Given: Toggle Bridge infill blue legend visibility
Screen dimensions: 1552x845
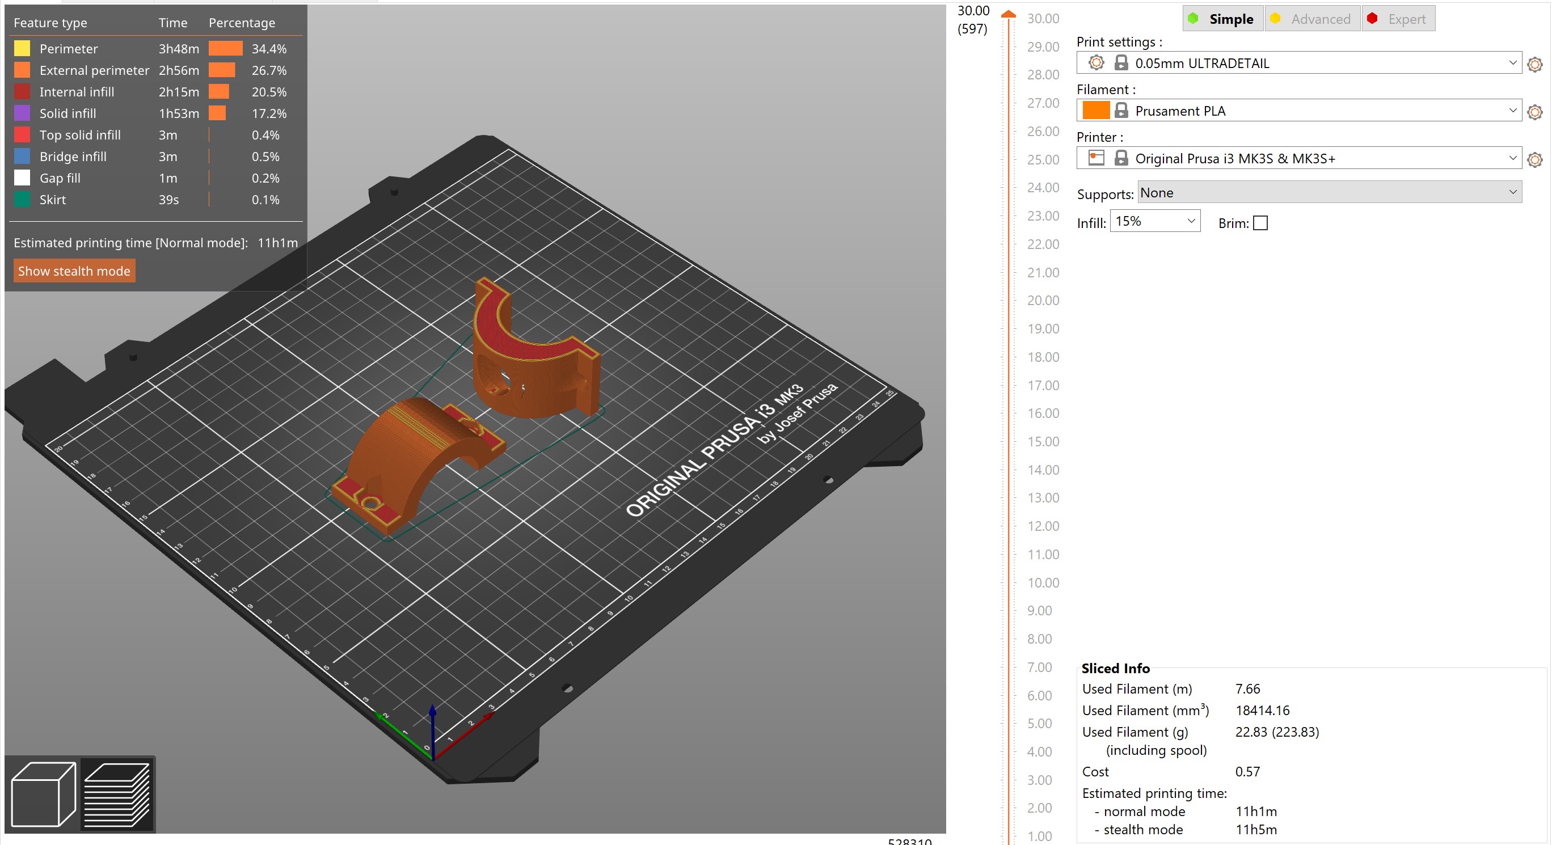Looking at the screenshot, I should 22,157.
